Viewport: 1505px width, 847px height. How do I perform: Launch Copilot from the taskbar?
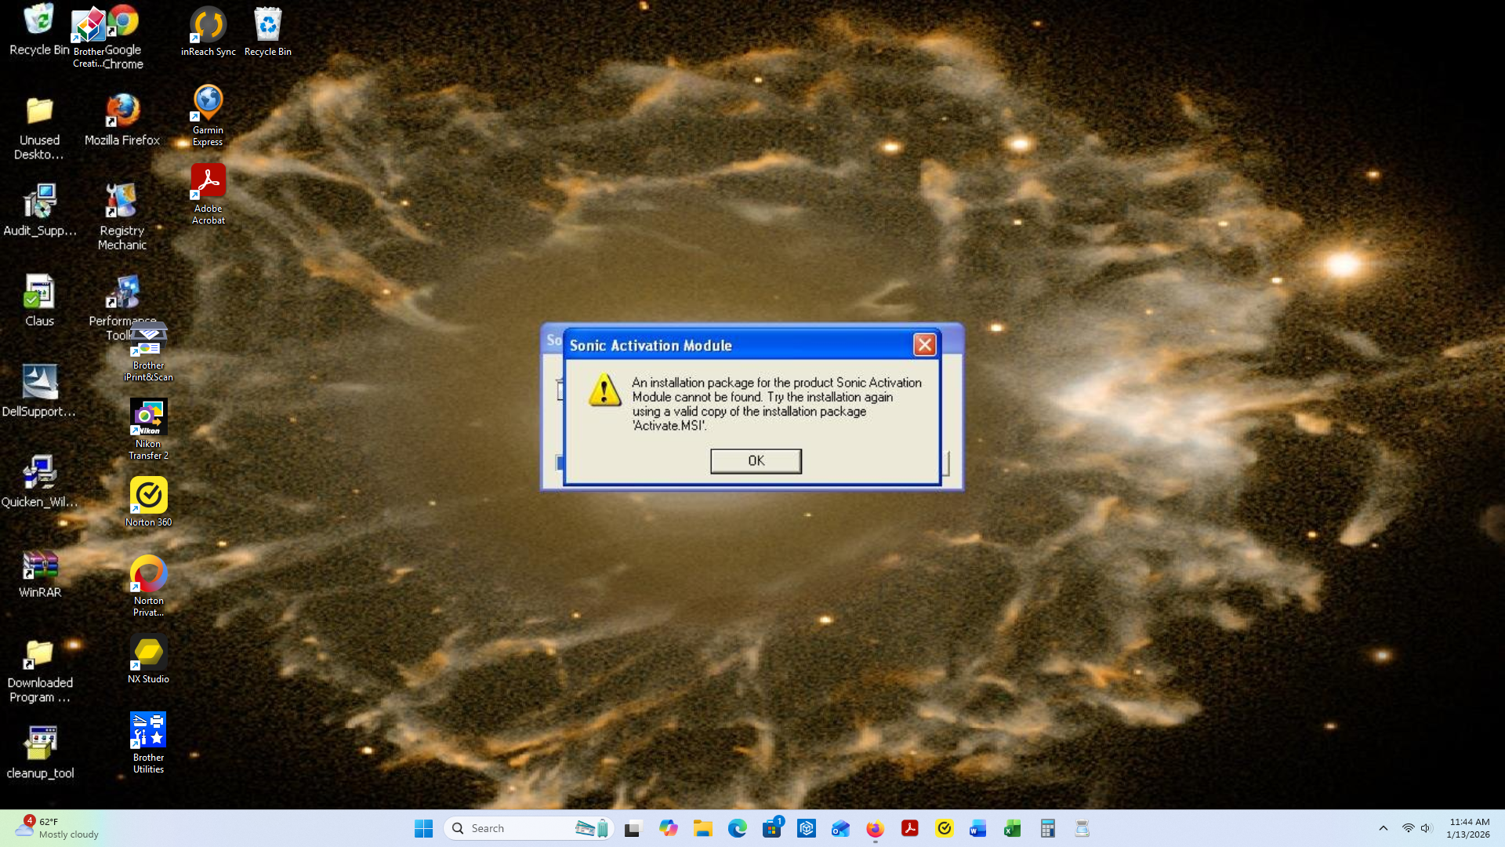click(669, 827)
